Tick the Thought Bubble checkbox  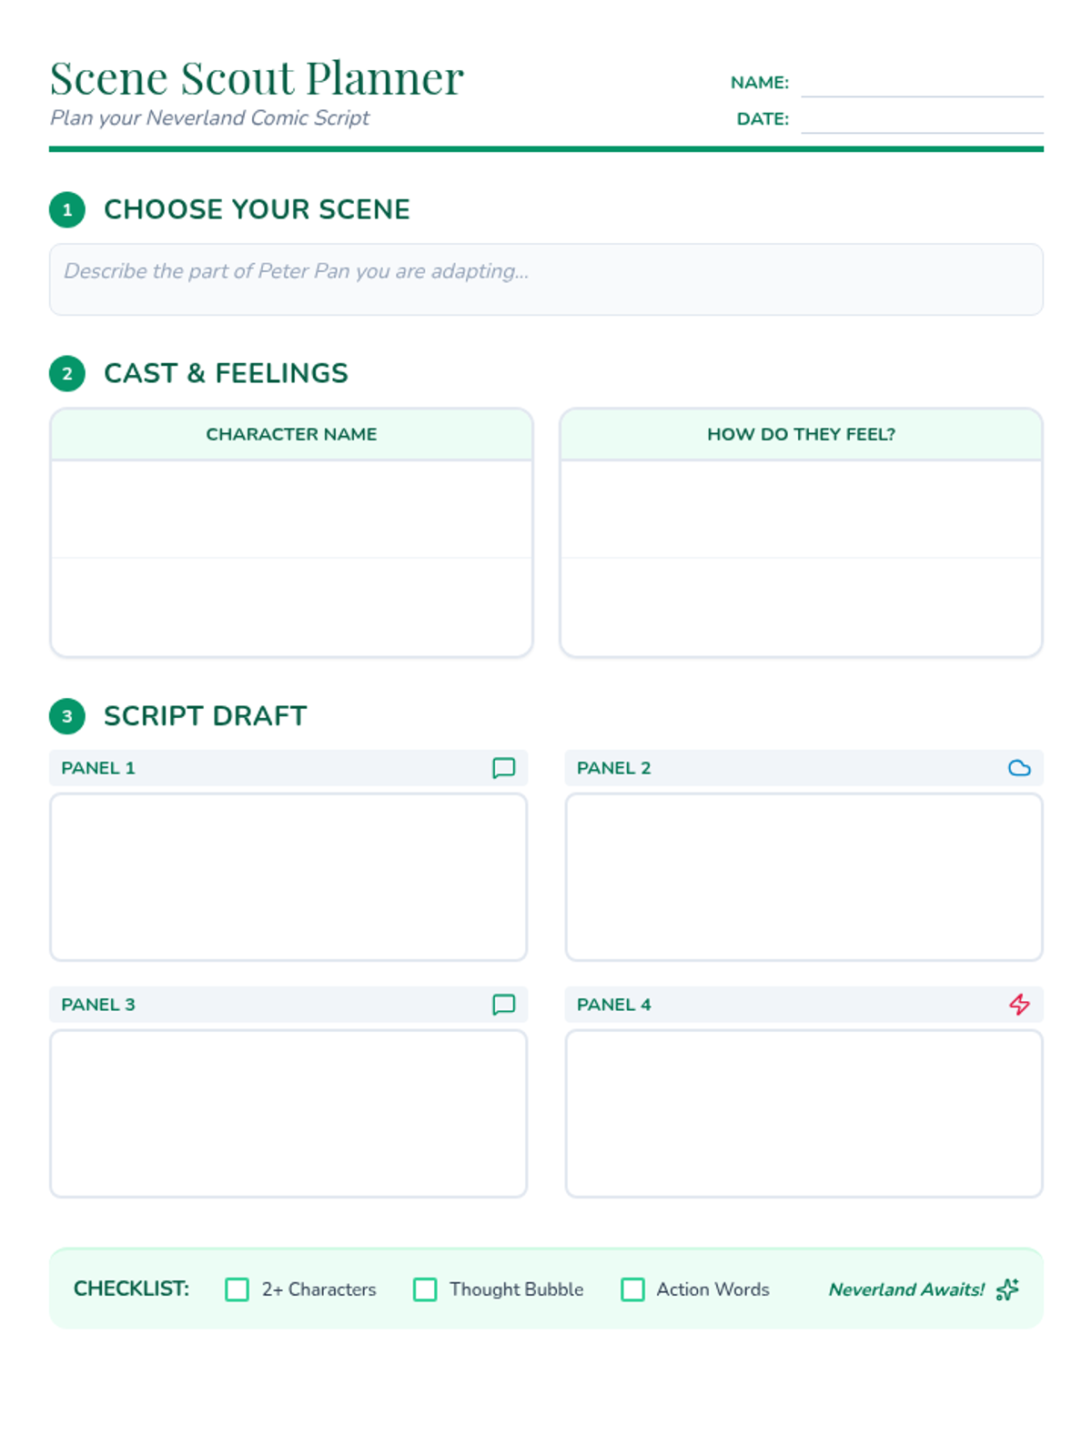click(425, 1289)
